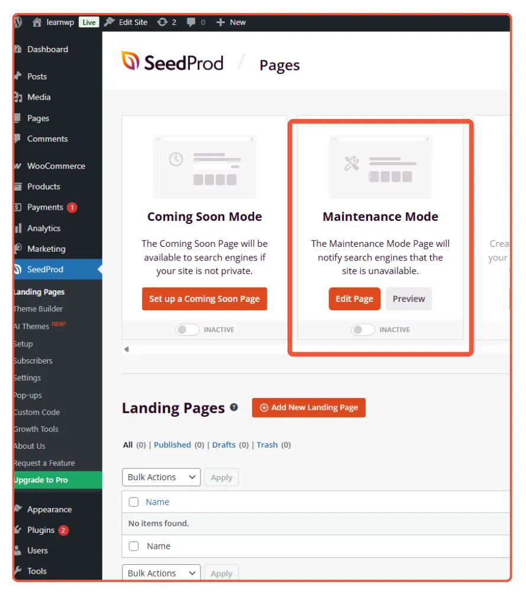The width and height of the screenshot is (526, 595).
Task: Open the Media library from the sidebar
Action: 37,97
